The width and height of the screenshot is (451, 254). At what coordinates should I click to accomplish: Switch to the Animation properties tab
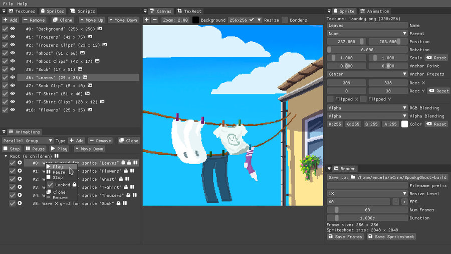tap(375, 11)
